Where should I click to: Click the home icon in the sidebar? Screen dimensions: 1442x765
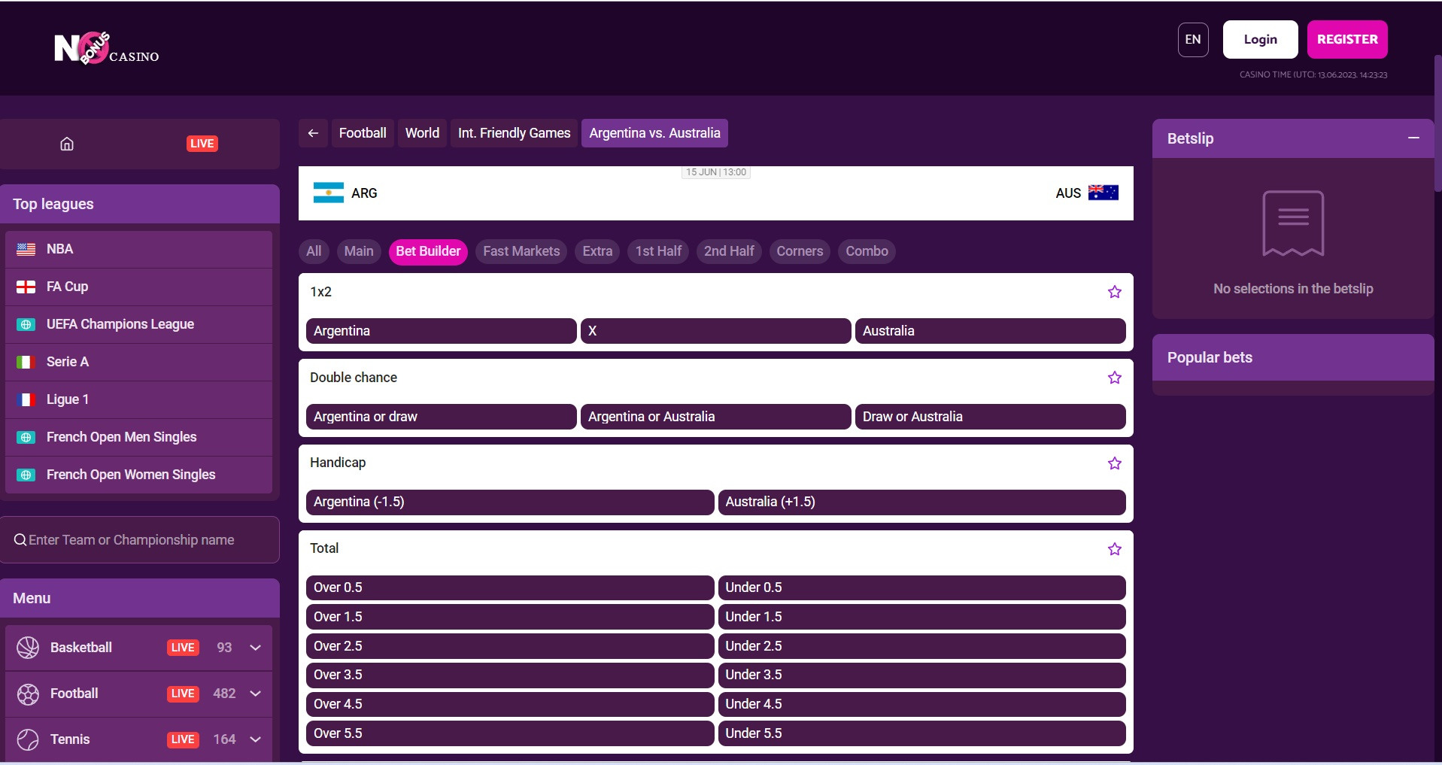66,144
